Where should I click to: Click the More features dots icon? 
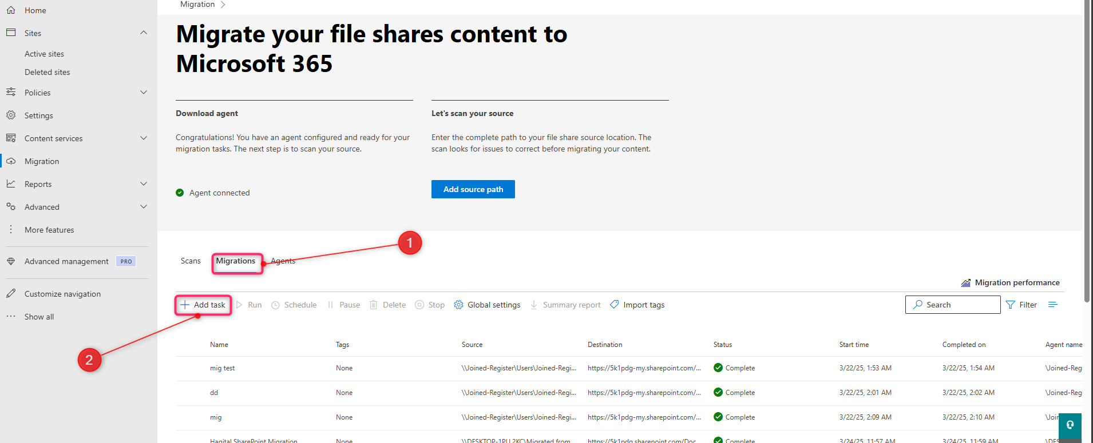tap(11, 229)
